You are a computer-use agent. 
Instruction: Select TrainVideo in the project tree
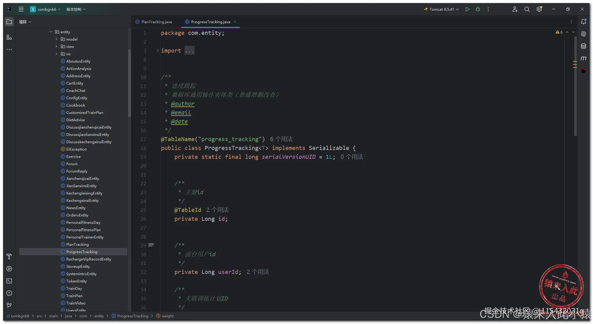[x=76, y=303]
